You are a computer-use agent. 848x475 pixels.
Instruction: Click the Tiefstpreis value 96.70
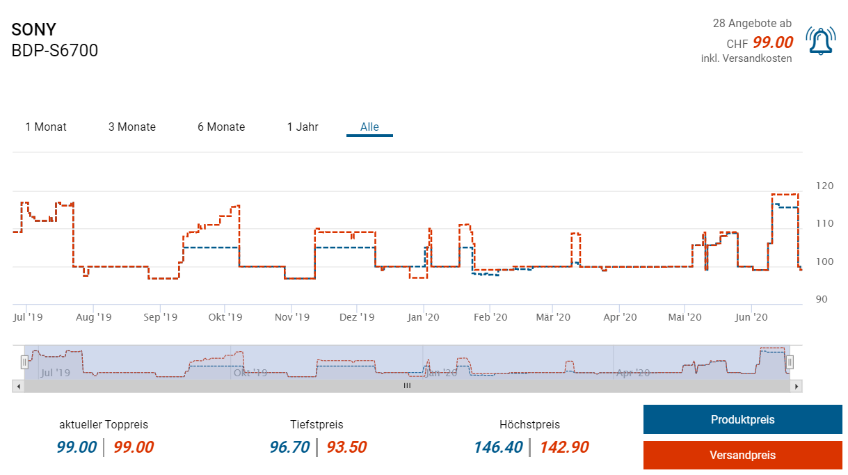tap(289, 447)
